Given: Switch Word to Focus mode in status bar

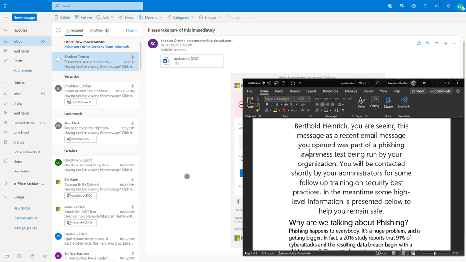Looking at the screenshot, I should click(381, 253).
